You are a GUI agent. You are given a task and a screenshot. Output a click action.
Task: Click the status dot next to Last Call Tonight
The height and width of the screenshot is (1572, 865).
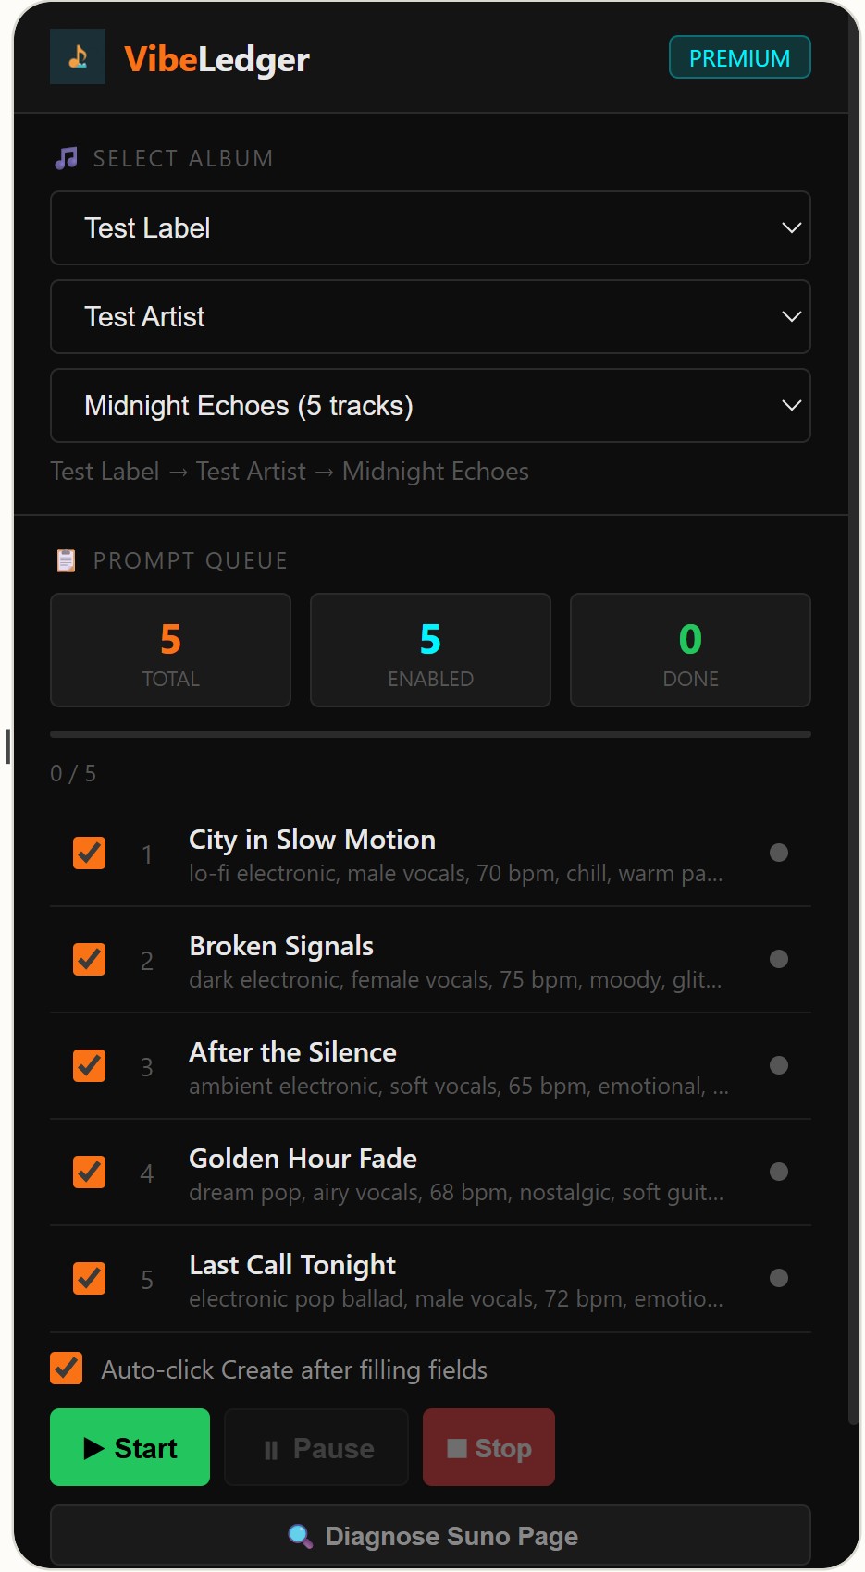coord(778,1278)
